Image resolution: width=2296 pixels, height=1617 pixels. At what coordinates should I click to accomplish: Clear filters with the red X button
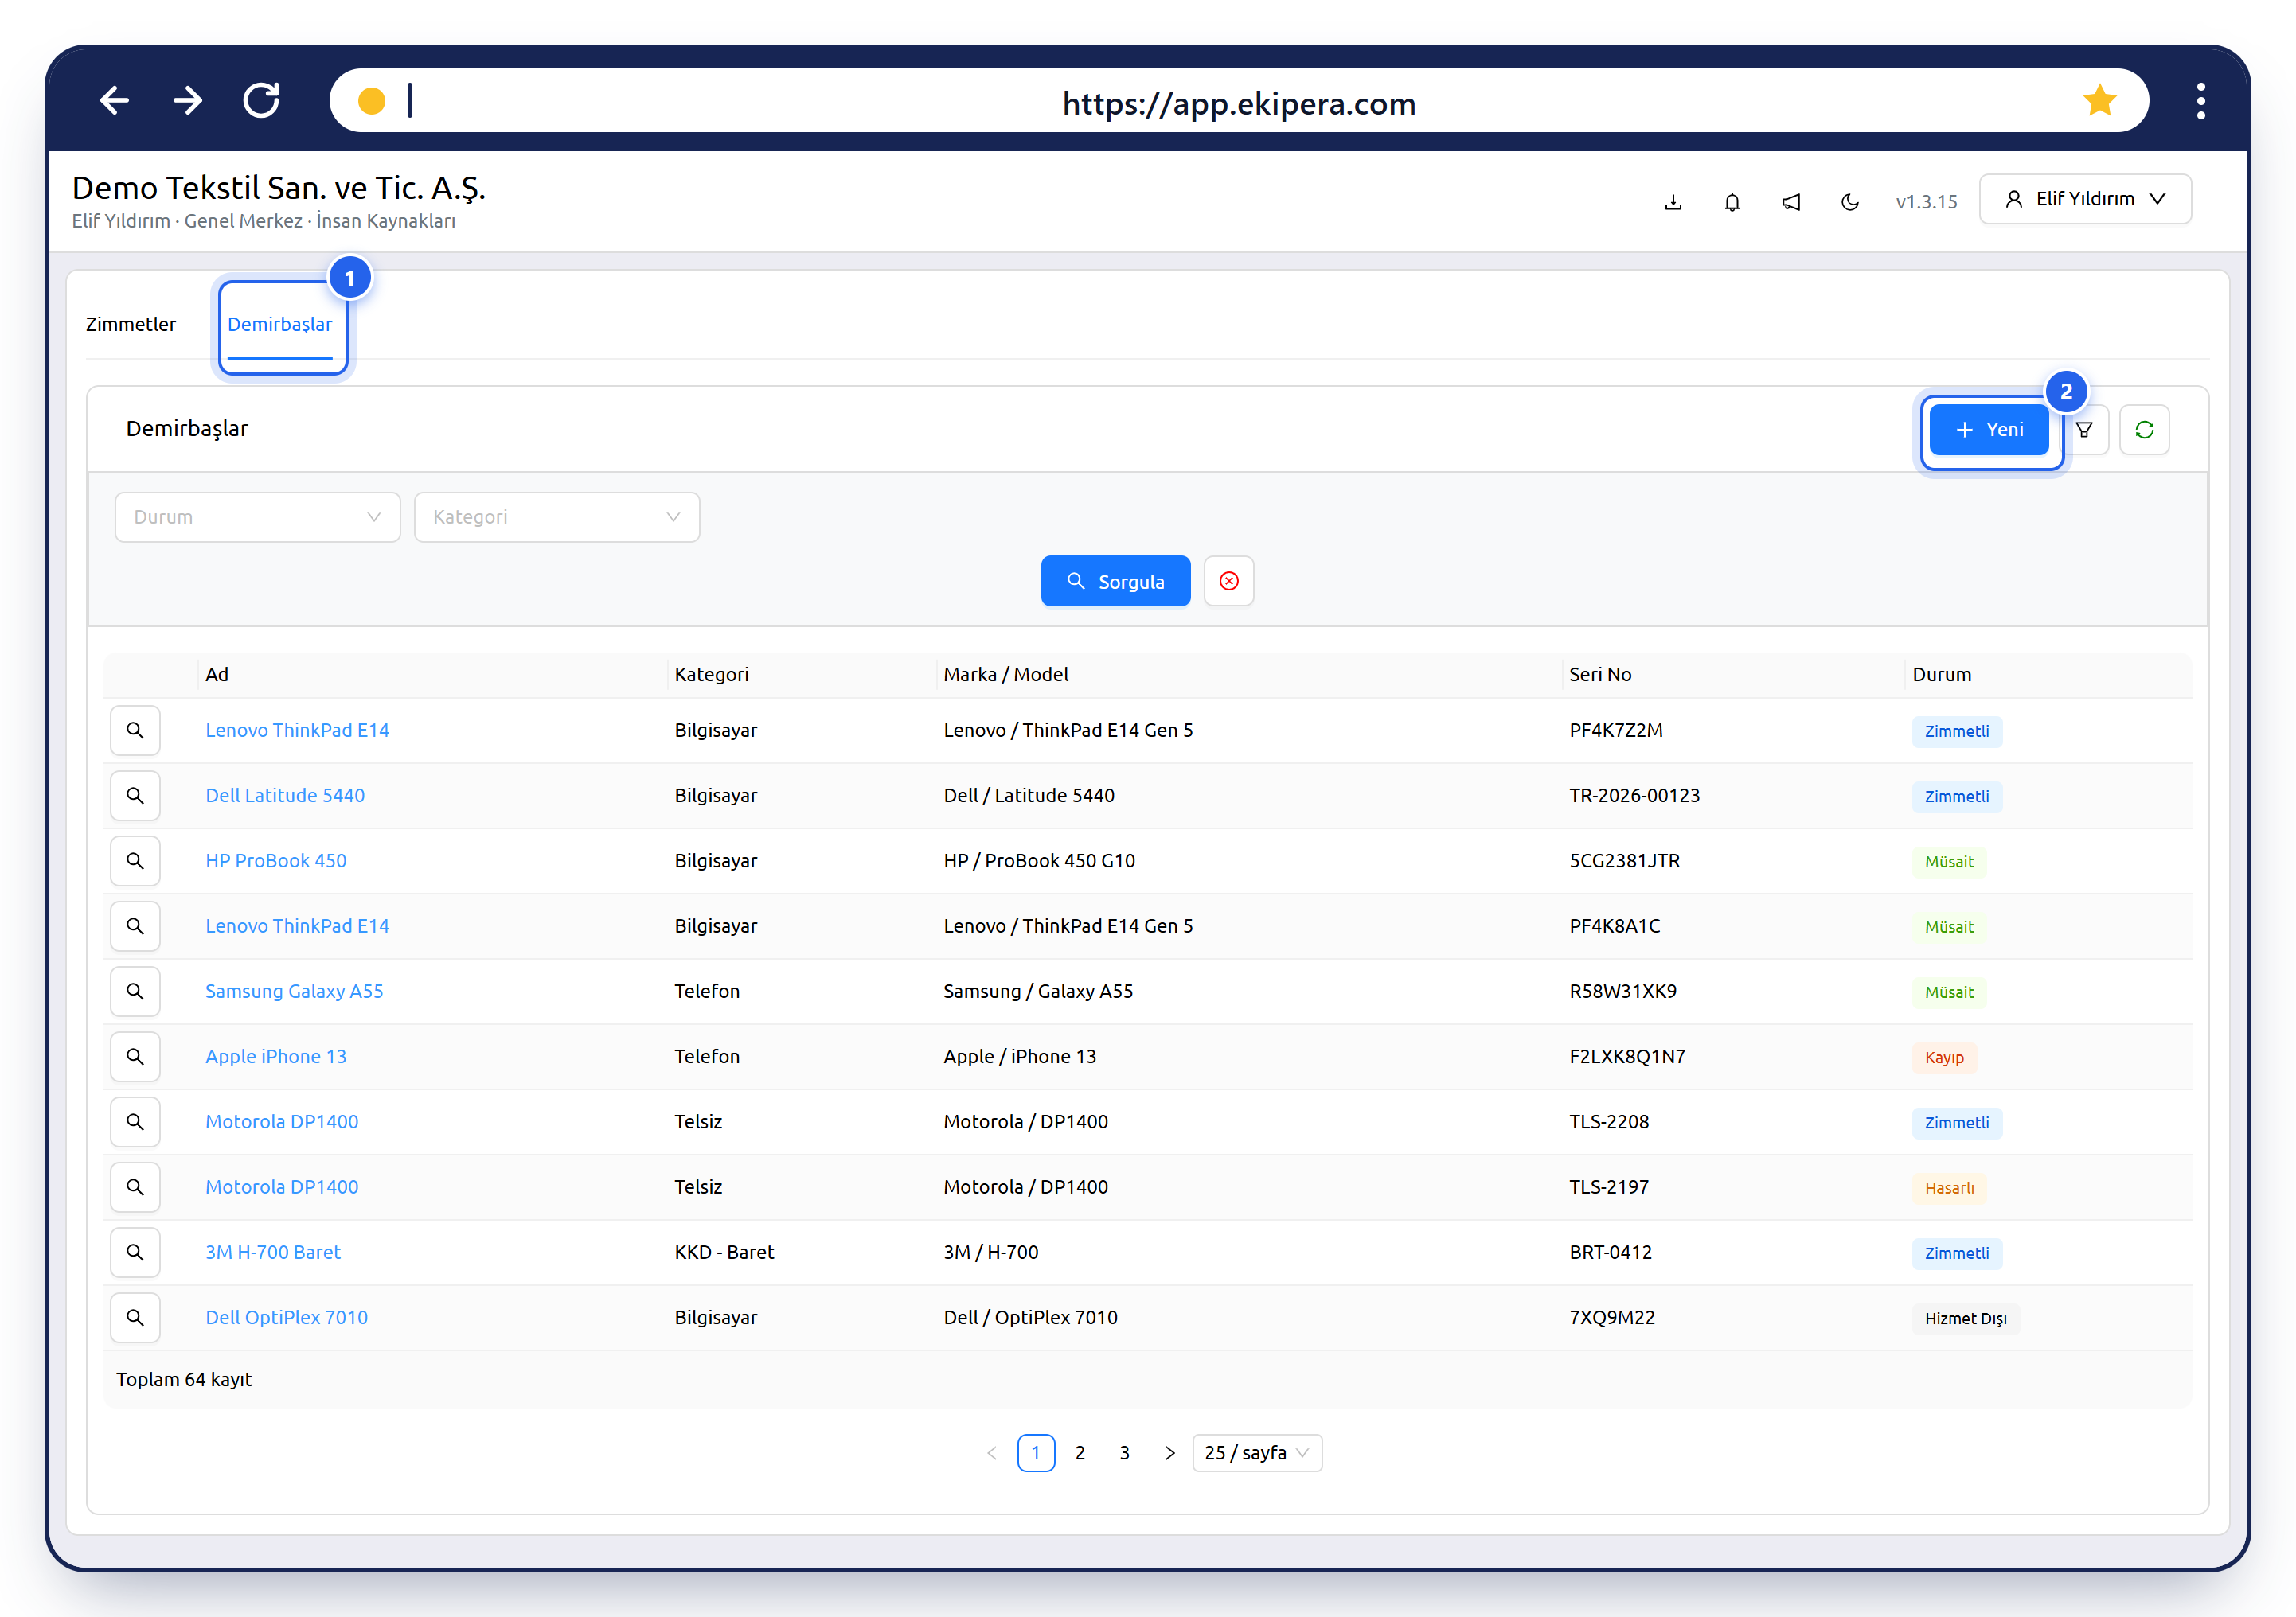tap(1229, 581)
